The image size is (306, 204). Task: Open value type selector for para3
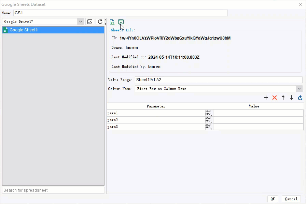(x=209, y=127)
